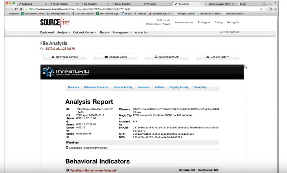Open the First Use bookmark

(x=140, y=14)
